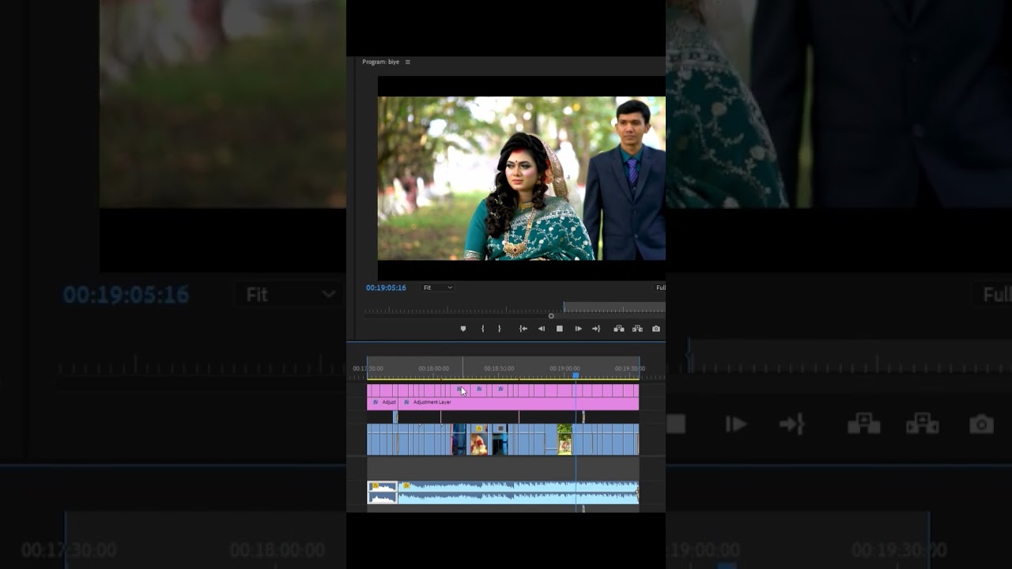Viewport: 1012px width, 569px height.
Task: Click fx badge on long audio clip
Action: (406, 485)
